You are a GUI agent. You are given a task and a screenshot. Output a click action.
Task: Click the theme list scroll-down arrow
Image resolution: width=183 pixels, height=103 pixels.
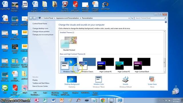pos(164,72)
